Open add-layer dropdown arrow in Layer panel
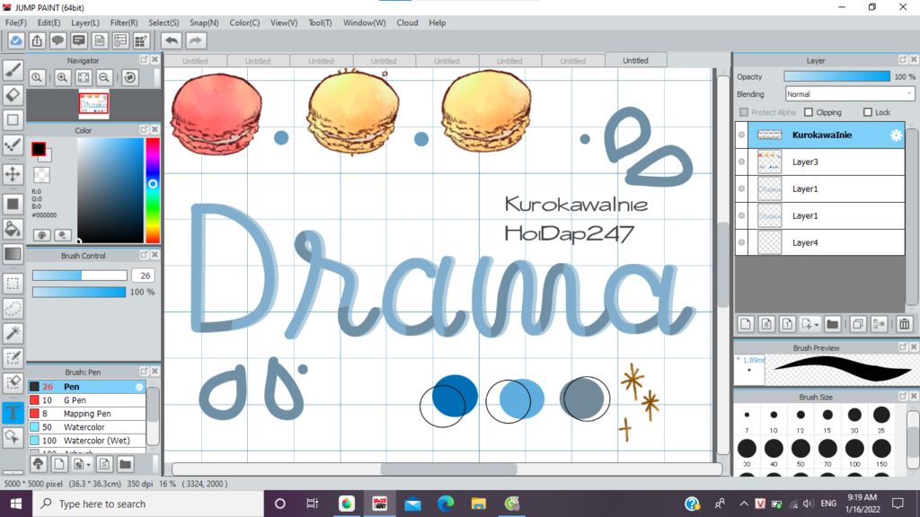The height and width of the screenshot is (517, 920). coord(816,325)
